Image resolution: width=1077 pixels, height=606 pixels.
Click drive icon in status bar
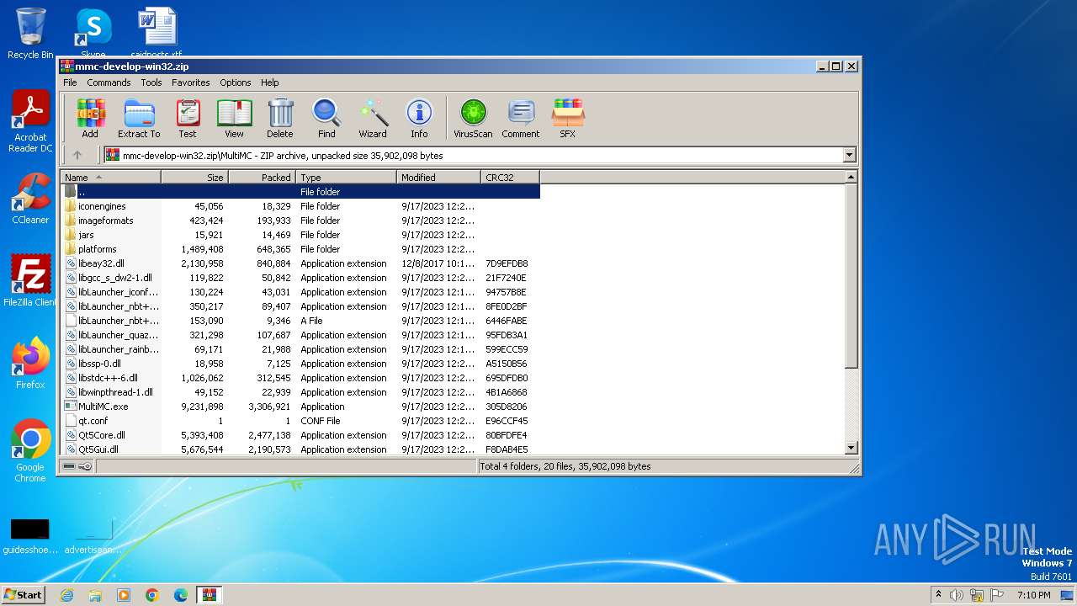pos(69,466)
